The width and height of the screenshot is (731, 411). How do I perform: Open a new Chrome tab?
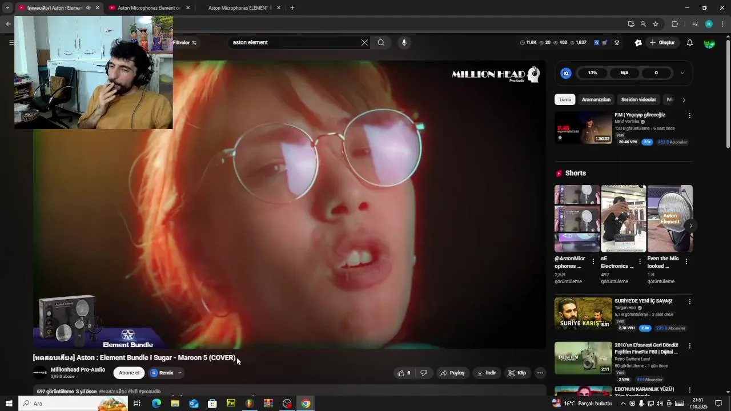tap(292, 8)
